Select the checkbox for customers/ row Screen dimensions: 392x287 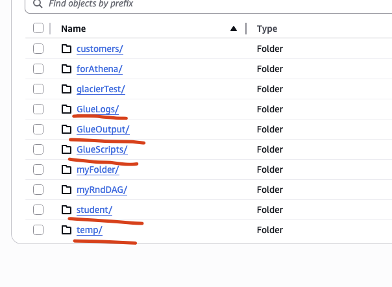(x=38, y=49)
